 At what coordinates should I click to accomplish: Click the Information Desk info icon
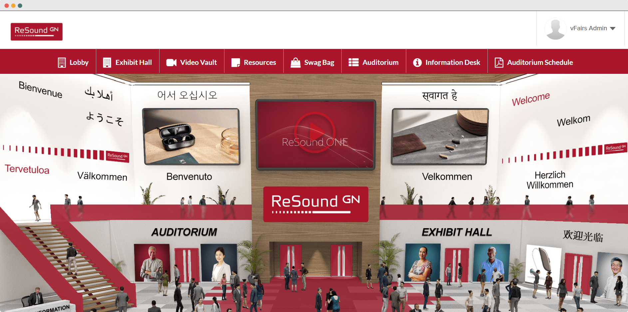417,63
